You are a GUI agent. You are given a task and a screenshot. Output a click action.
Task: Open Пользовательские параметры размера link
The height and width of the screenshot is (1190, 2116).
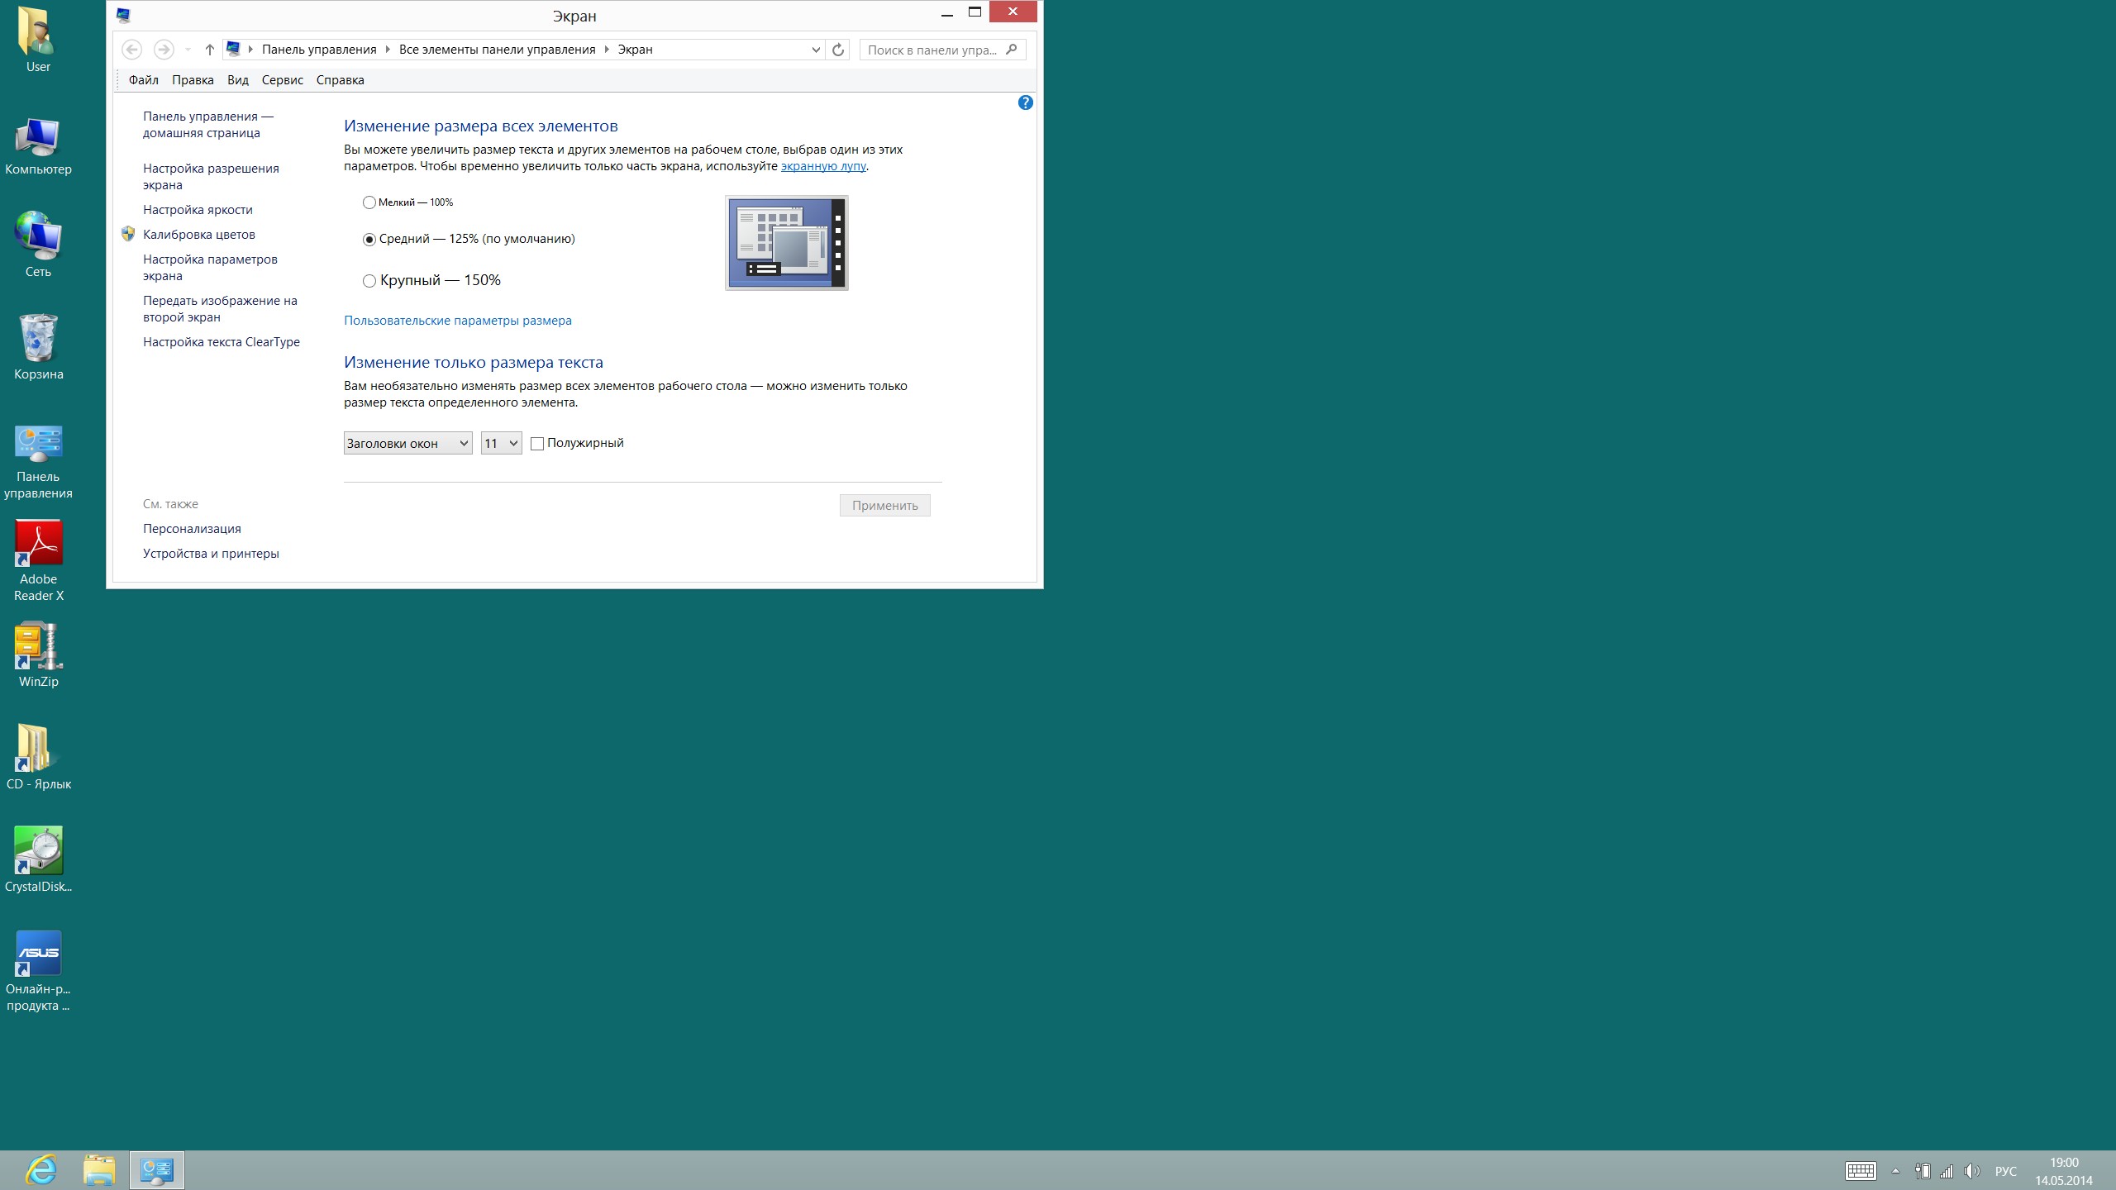[457, 321]
